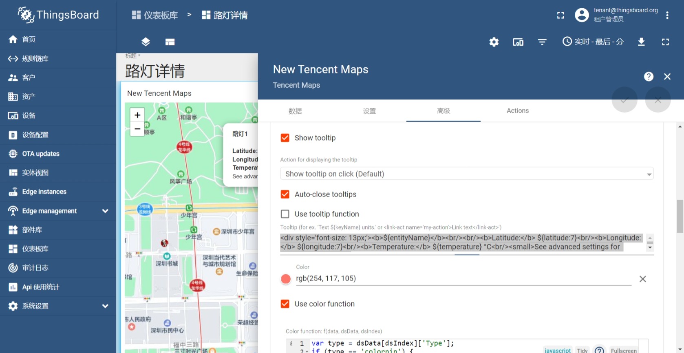Open manage layers icon in dashboard toolbar

tap(146, 42)
